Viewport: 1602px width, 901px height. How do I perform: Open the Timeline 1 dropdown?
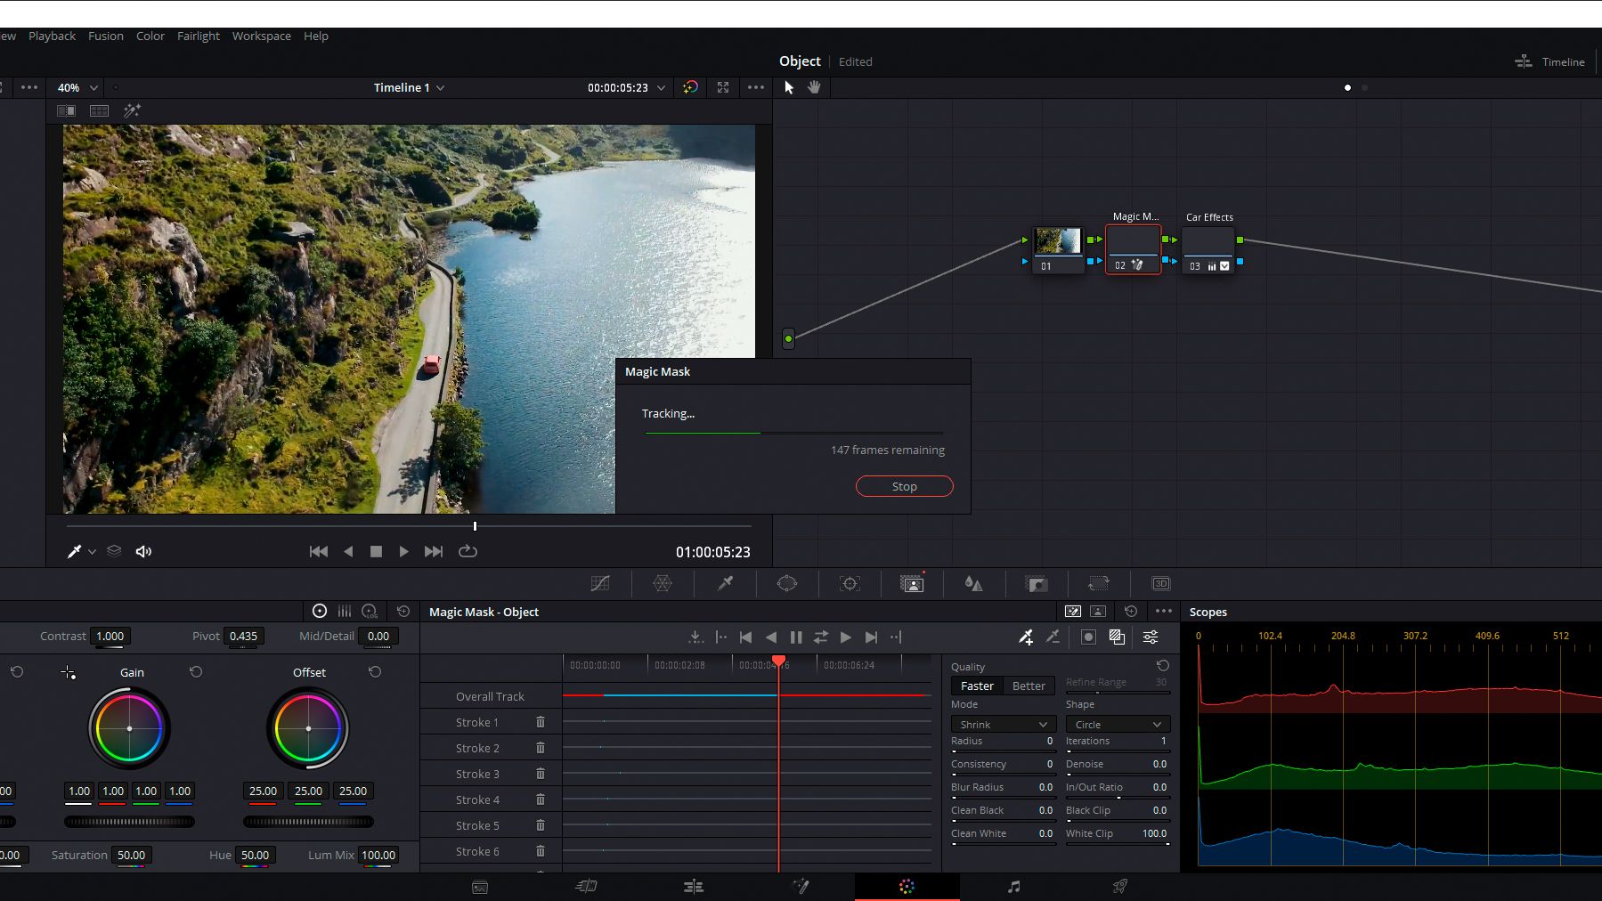tap(409, 87)
